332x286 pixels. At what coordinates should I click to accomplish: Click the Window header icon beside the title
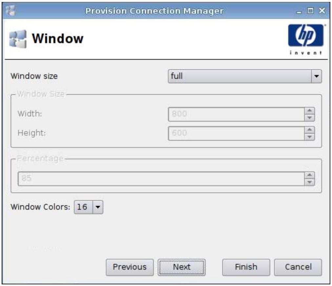[x=18, y=39]
